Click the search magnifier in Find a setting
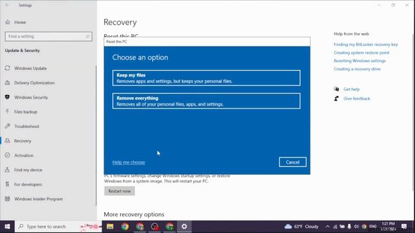The width and height of the screenshot is (415, 233). pos(88,36)
